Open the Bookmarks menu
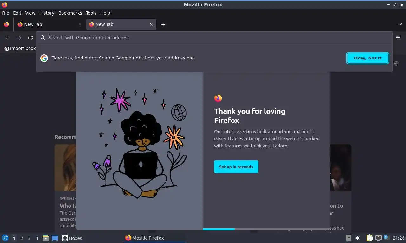406x243 pixels. [x=70, y=13]
